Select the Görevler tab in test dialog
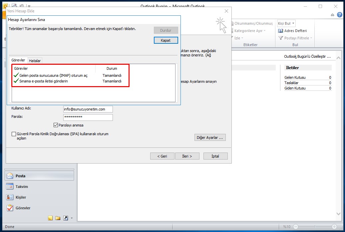 tap(18, 60)
